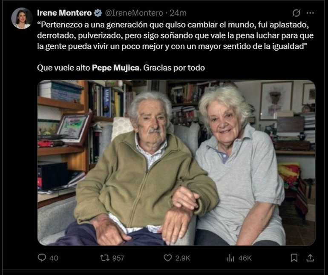Screen dimensions: 328x275
Task: Click the 2.9K likes count
Action: [x=183, y=258]
